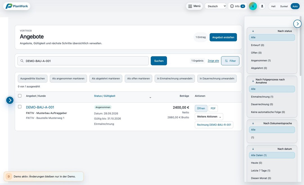The height and width of the screenshot is (185, 304).
Task: Focus the search field containing DEMO-BAU-A-001
Action: [x=83, y=61]
